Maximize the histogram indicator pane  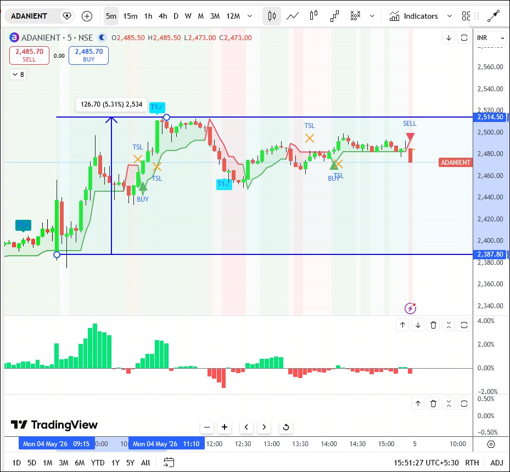click(464, 325)
